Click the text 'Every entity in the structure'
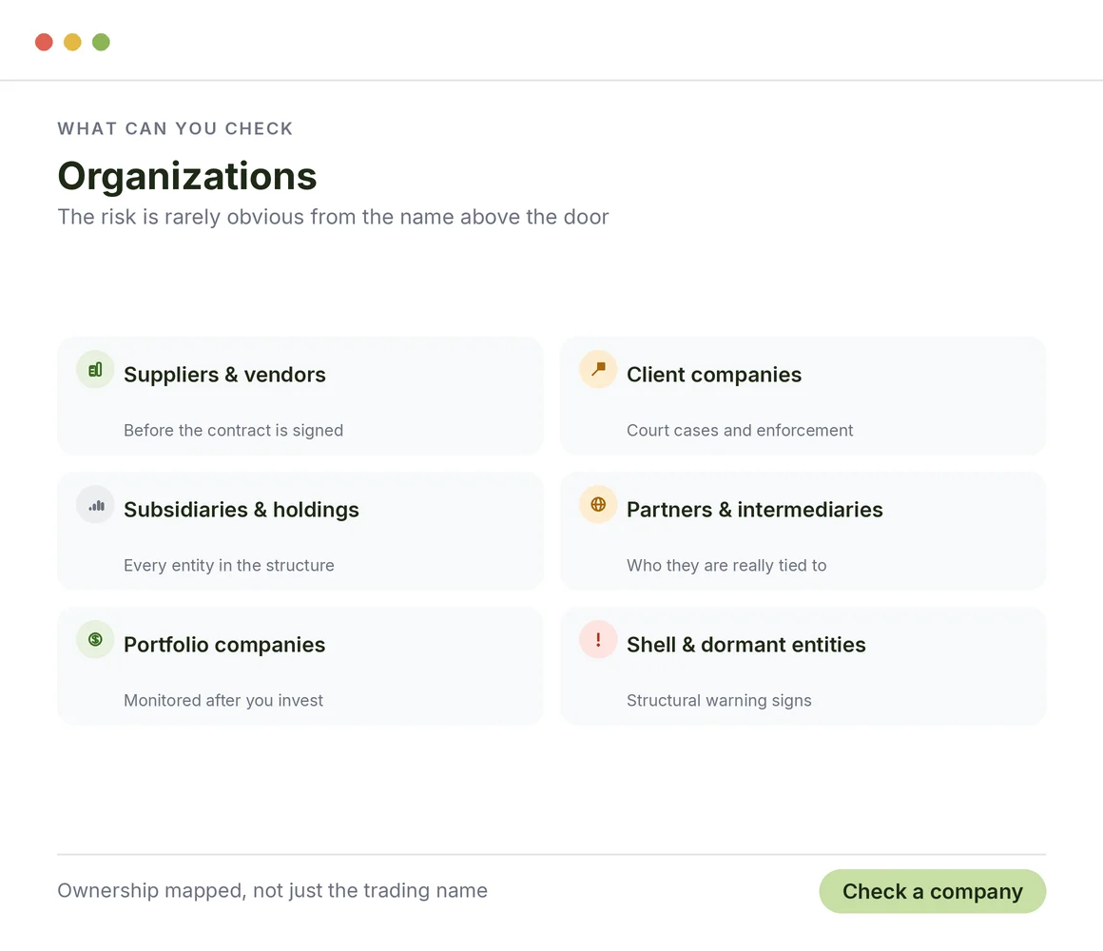1103x951 pixels. (x=228, y=566)
